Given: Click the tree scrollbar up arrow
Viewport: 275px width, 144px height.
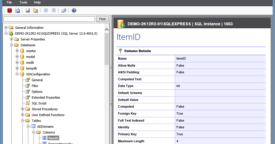Looking at the screenshot, I should 107,30.
